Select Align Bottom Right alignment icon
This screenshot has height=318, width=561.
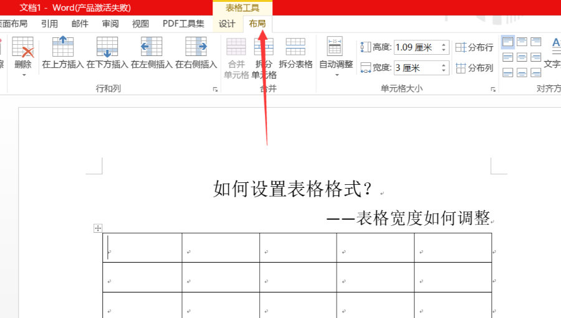[x=536, y=73]
